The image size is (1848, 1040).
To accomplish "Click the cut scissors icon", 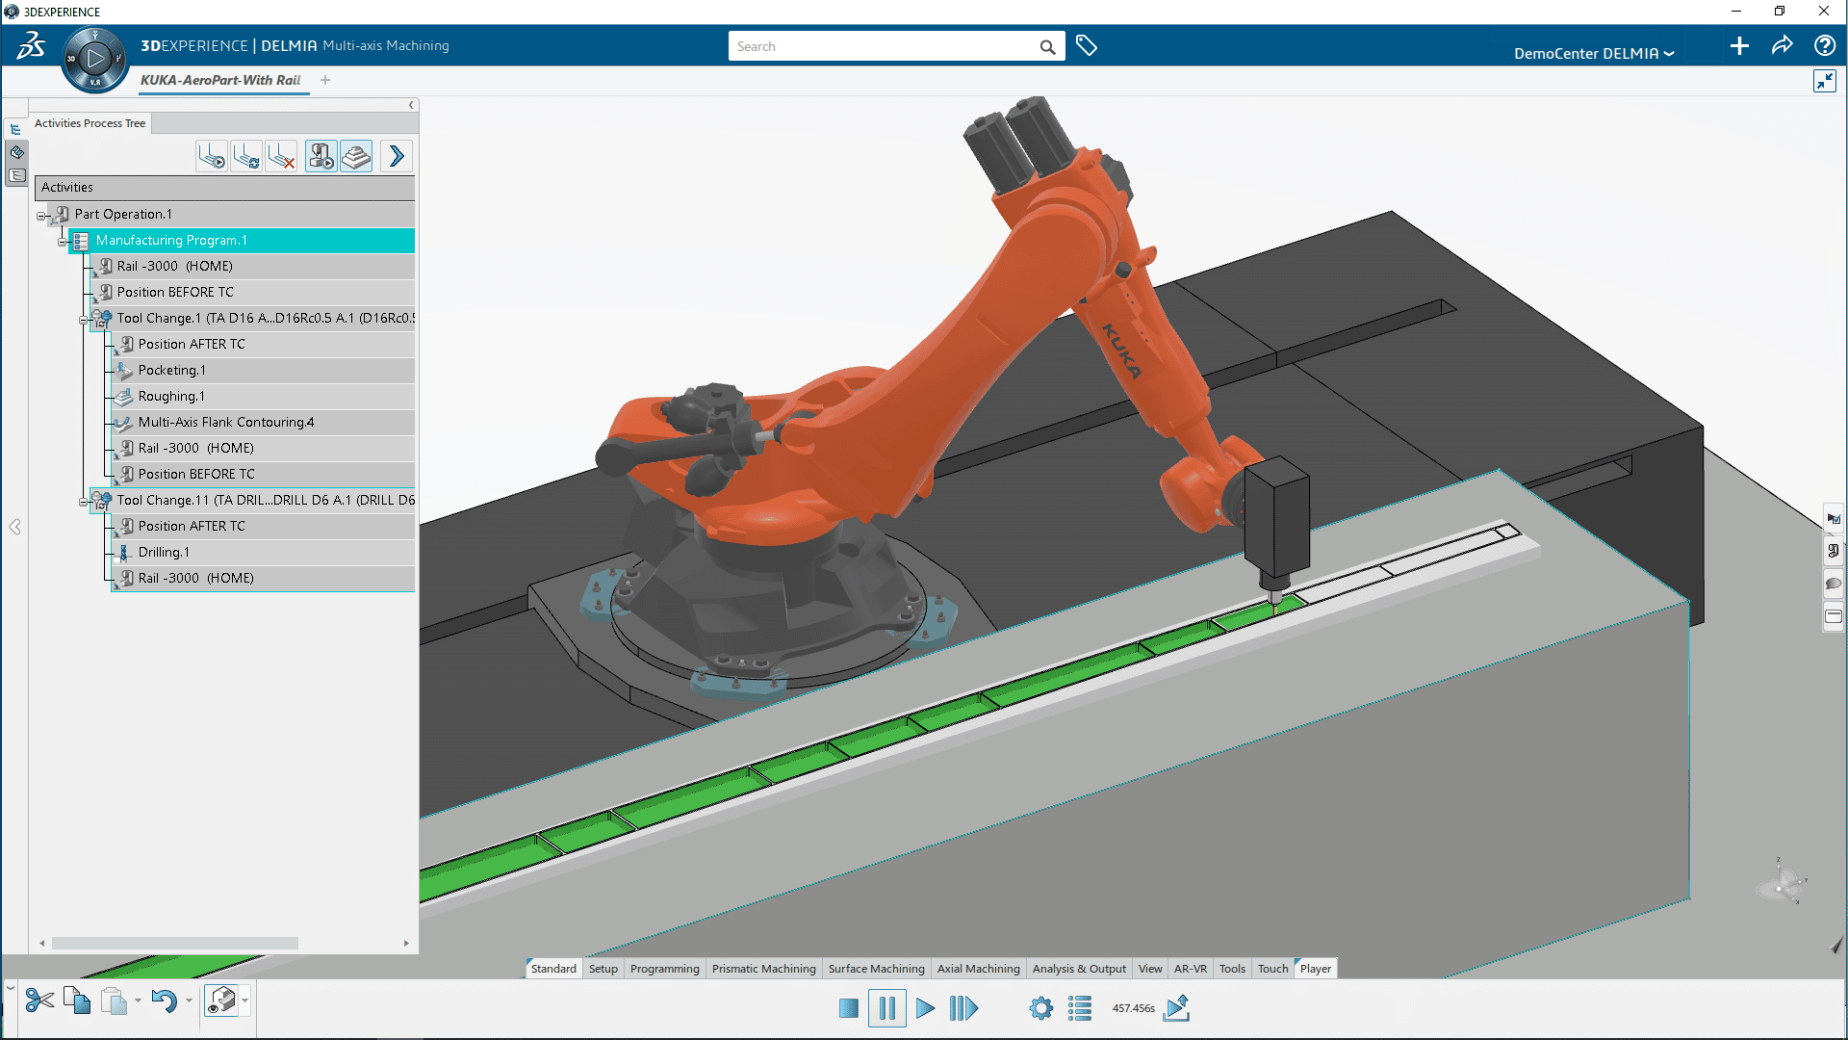I will [39, 1001].
